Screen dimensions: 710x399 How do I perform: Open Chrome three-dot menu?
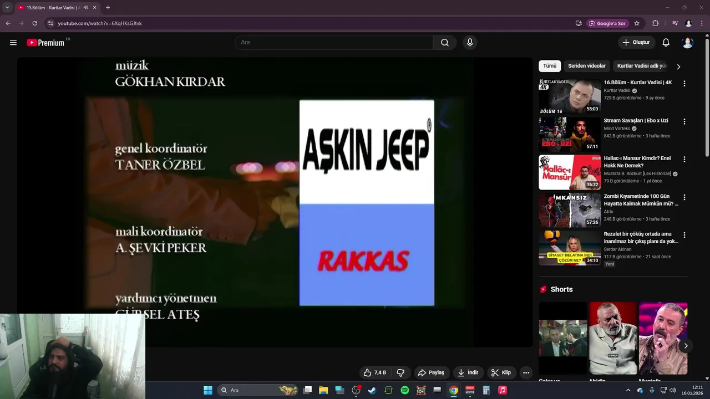point(702,23)
